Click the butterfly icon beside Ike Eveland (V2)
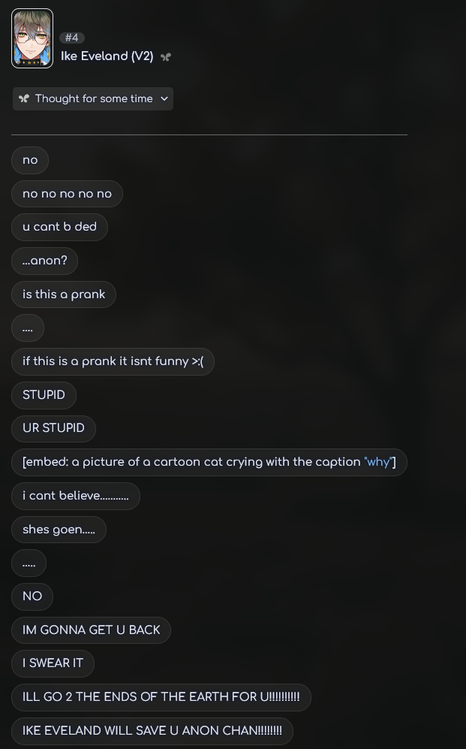The image size is (466, 749). point(166,57)
